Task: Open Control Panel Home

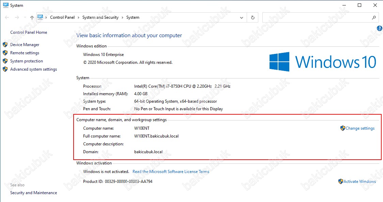Action: [29, 32]
